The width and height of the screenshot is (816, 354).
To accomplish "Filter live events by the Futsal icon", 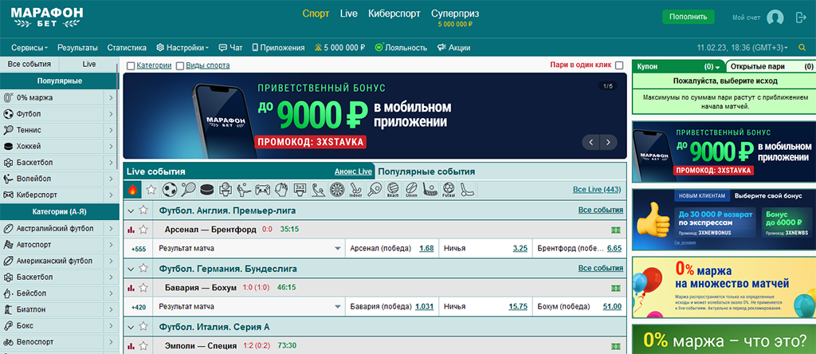I will tap(449, 190).
